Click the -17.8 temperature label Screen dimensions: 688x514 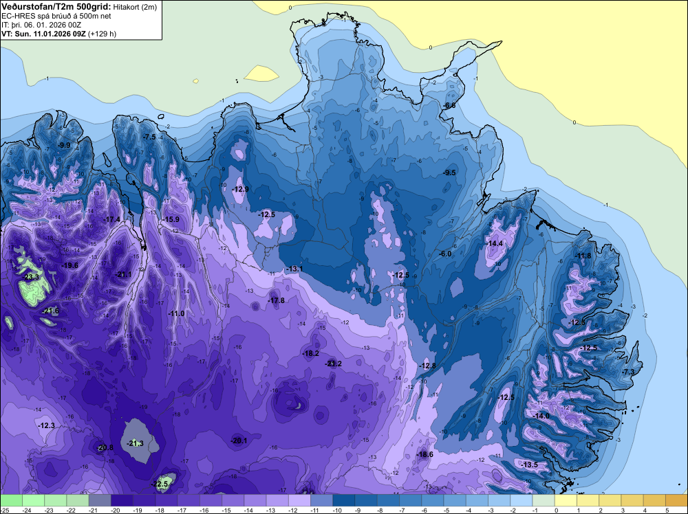point(276,300)
